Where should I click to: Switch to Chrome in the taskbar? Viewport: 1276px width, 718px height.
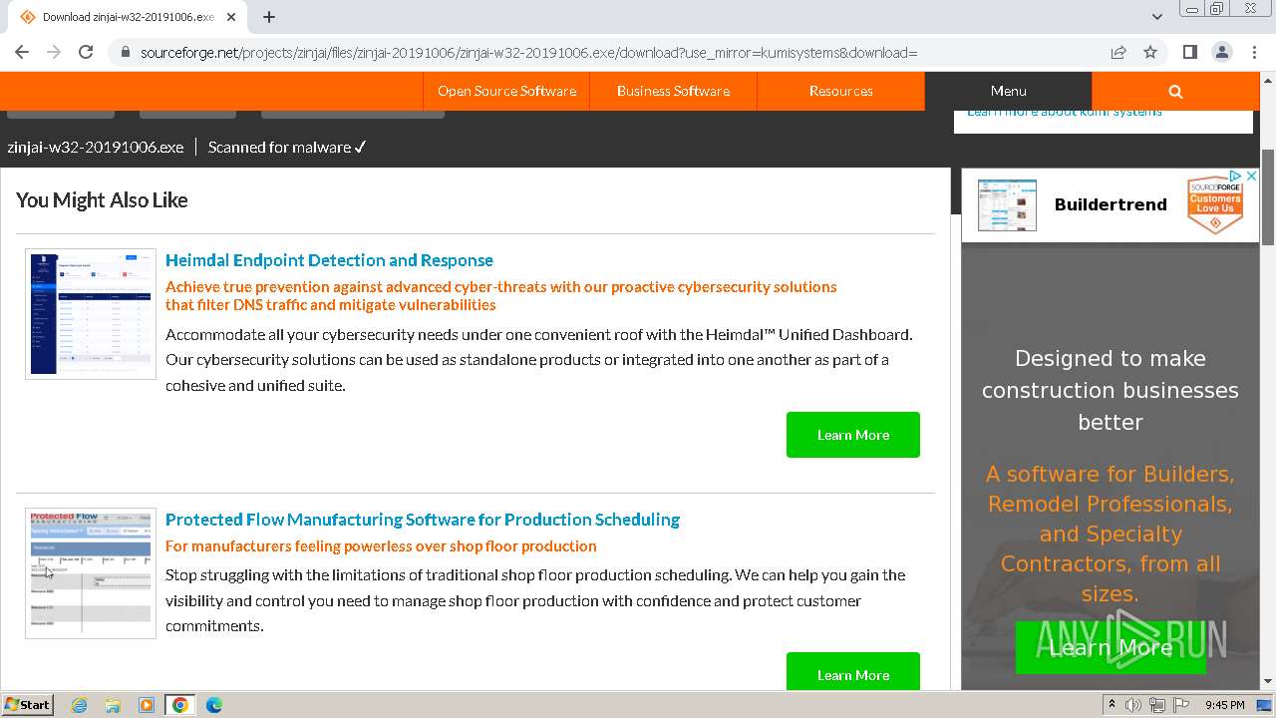click(180, 705)
